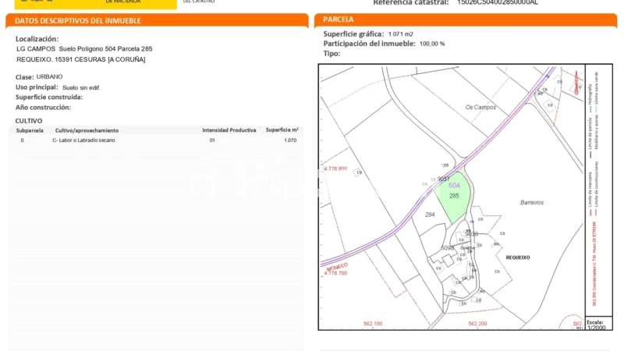Click the Superficie m² column header

click(x=282, y=130)
